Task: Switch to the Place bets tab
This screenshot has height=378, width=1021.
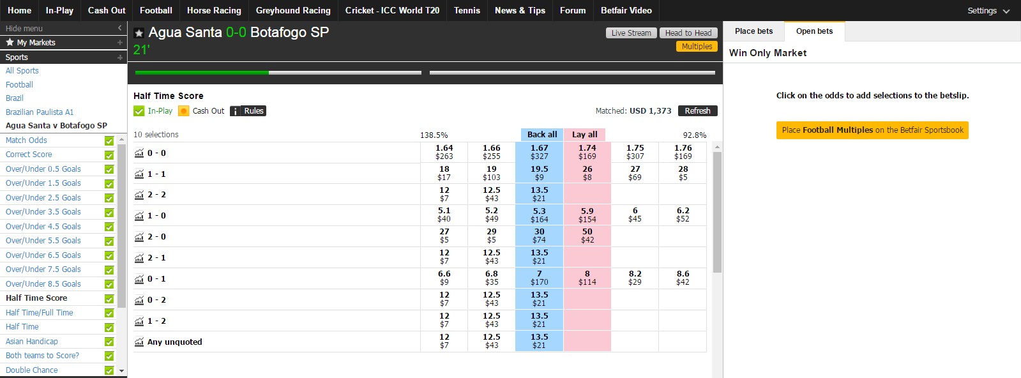Action: [753, 31]
